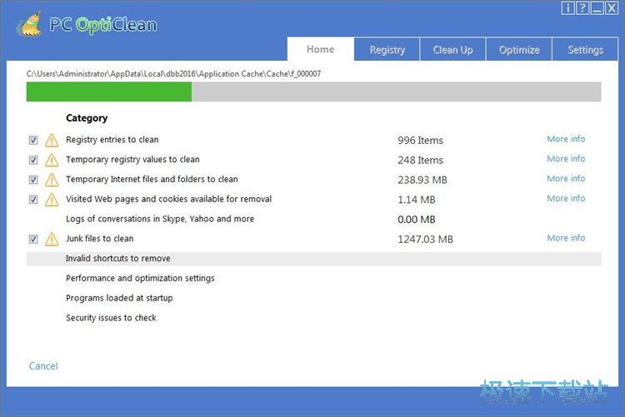Toggle Visited Web pages and cookies checkbox
The image size is (625, 417).
pos(33,200)
